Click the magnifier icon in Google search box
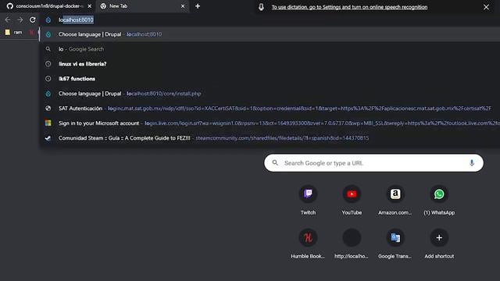The height and width of the screenshot is (281, 500). click(x=275, y=163)
